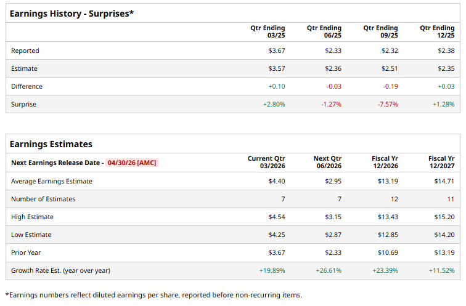
Task: Click the diluted earnings footnote text
Action: pyautogui.click(x=153, y=295)
